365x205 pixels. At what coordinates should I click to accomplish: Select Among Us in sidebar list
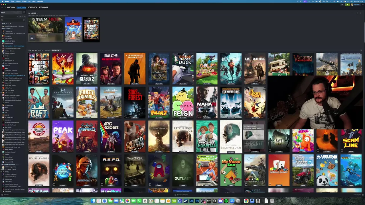8,36
